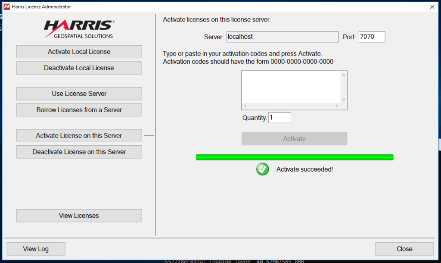Click the Harris License Administrator title text
441x263 pixels.
click(41, 7)
